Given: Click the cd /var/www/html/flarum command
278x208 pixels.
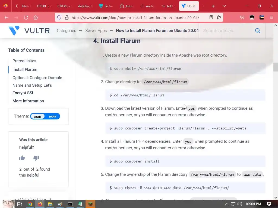Looking at the screenshot, I should coord(185,95).
